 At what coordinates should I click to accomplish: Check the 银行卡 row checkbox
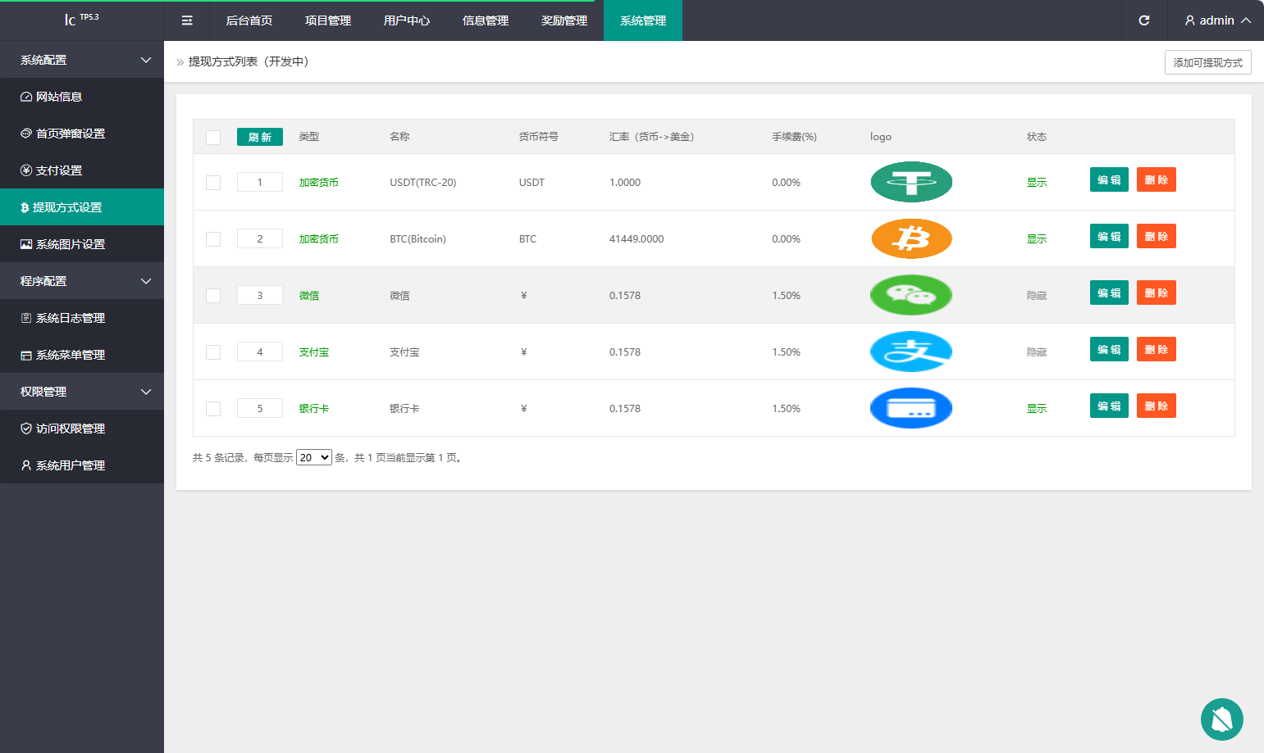point(213,408)
